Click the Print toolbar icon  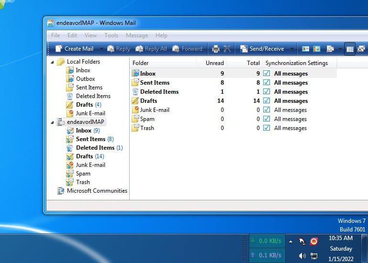click(216, 49)
